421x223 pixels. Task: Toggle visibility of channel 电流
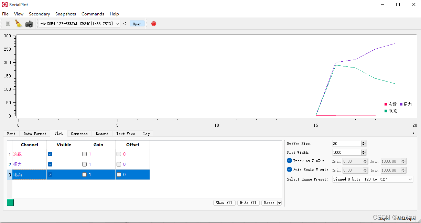(x=50, y=175)
